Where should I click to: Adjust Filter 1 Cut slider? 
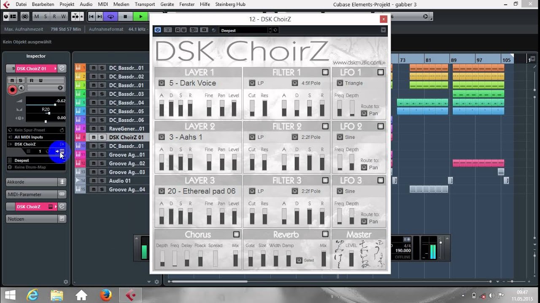tap(252, 108)
